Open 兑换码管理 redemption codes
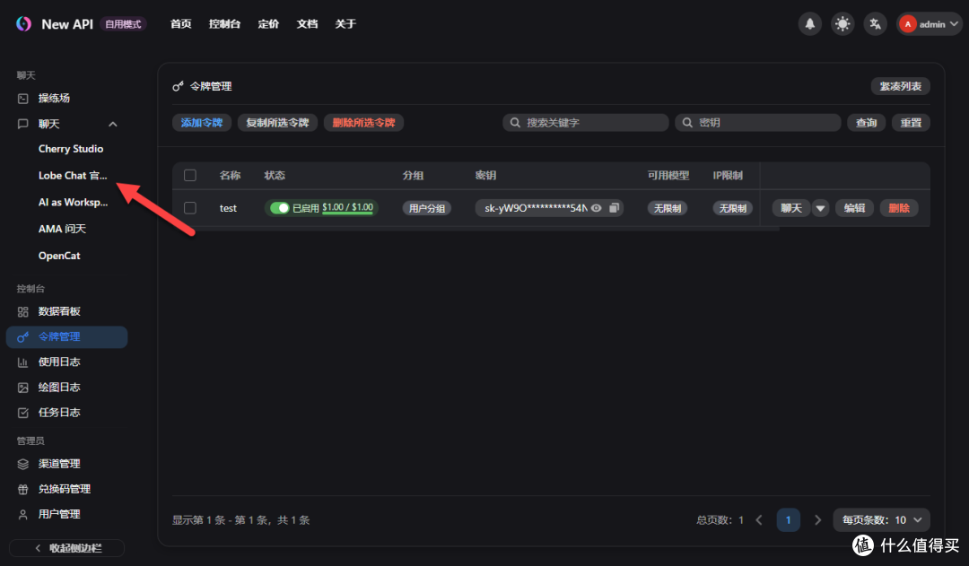Screen dimensions: 969x566 [x=66, y=489]
